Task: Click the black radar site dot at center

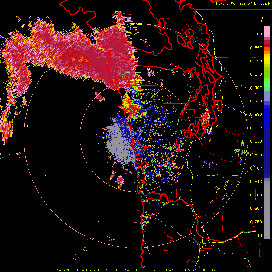Action: 135,137
